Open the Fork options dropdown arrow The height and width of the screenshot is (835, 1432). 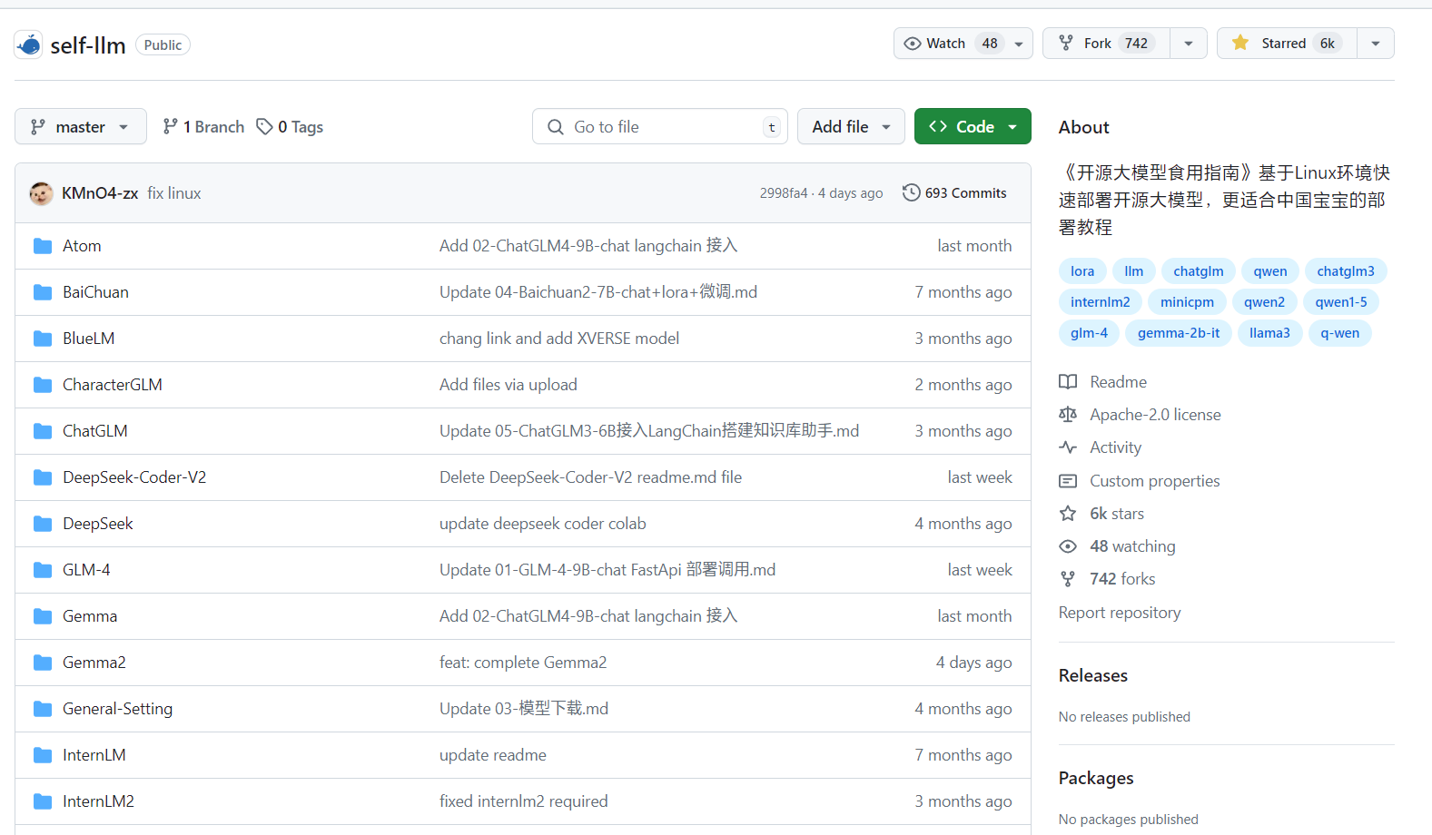coord(1189,44)
